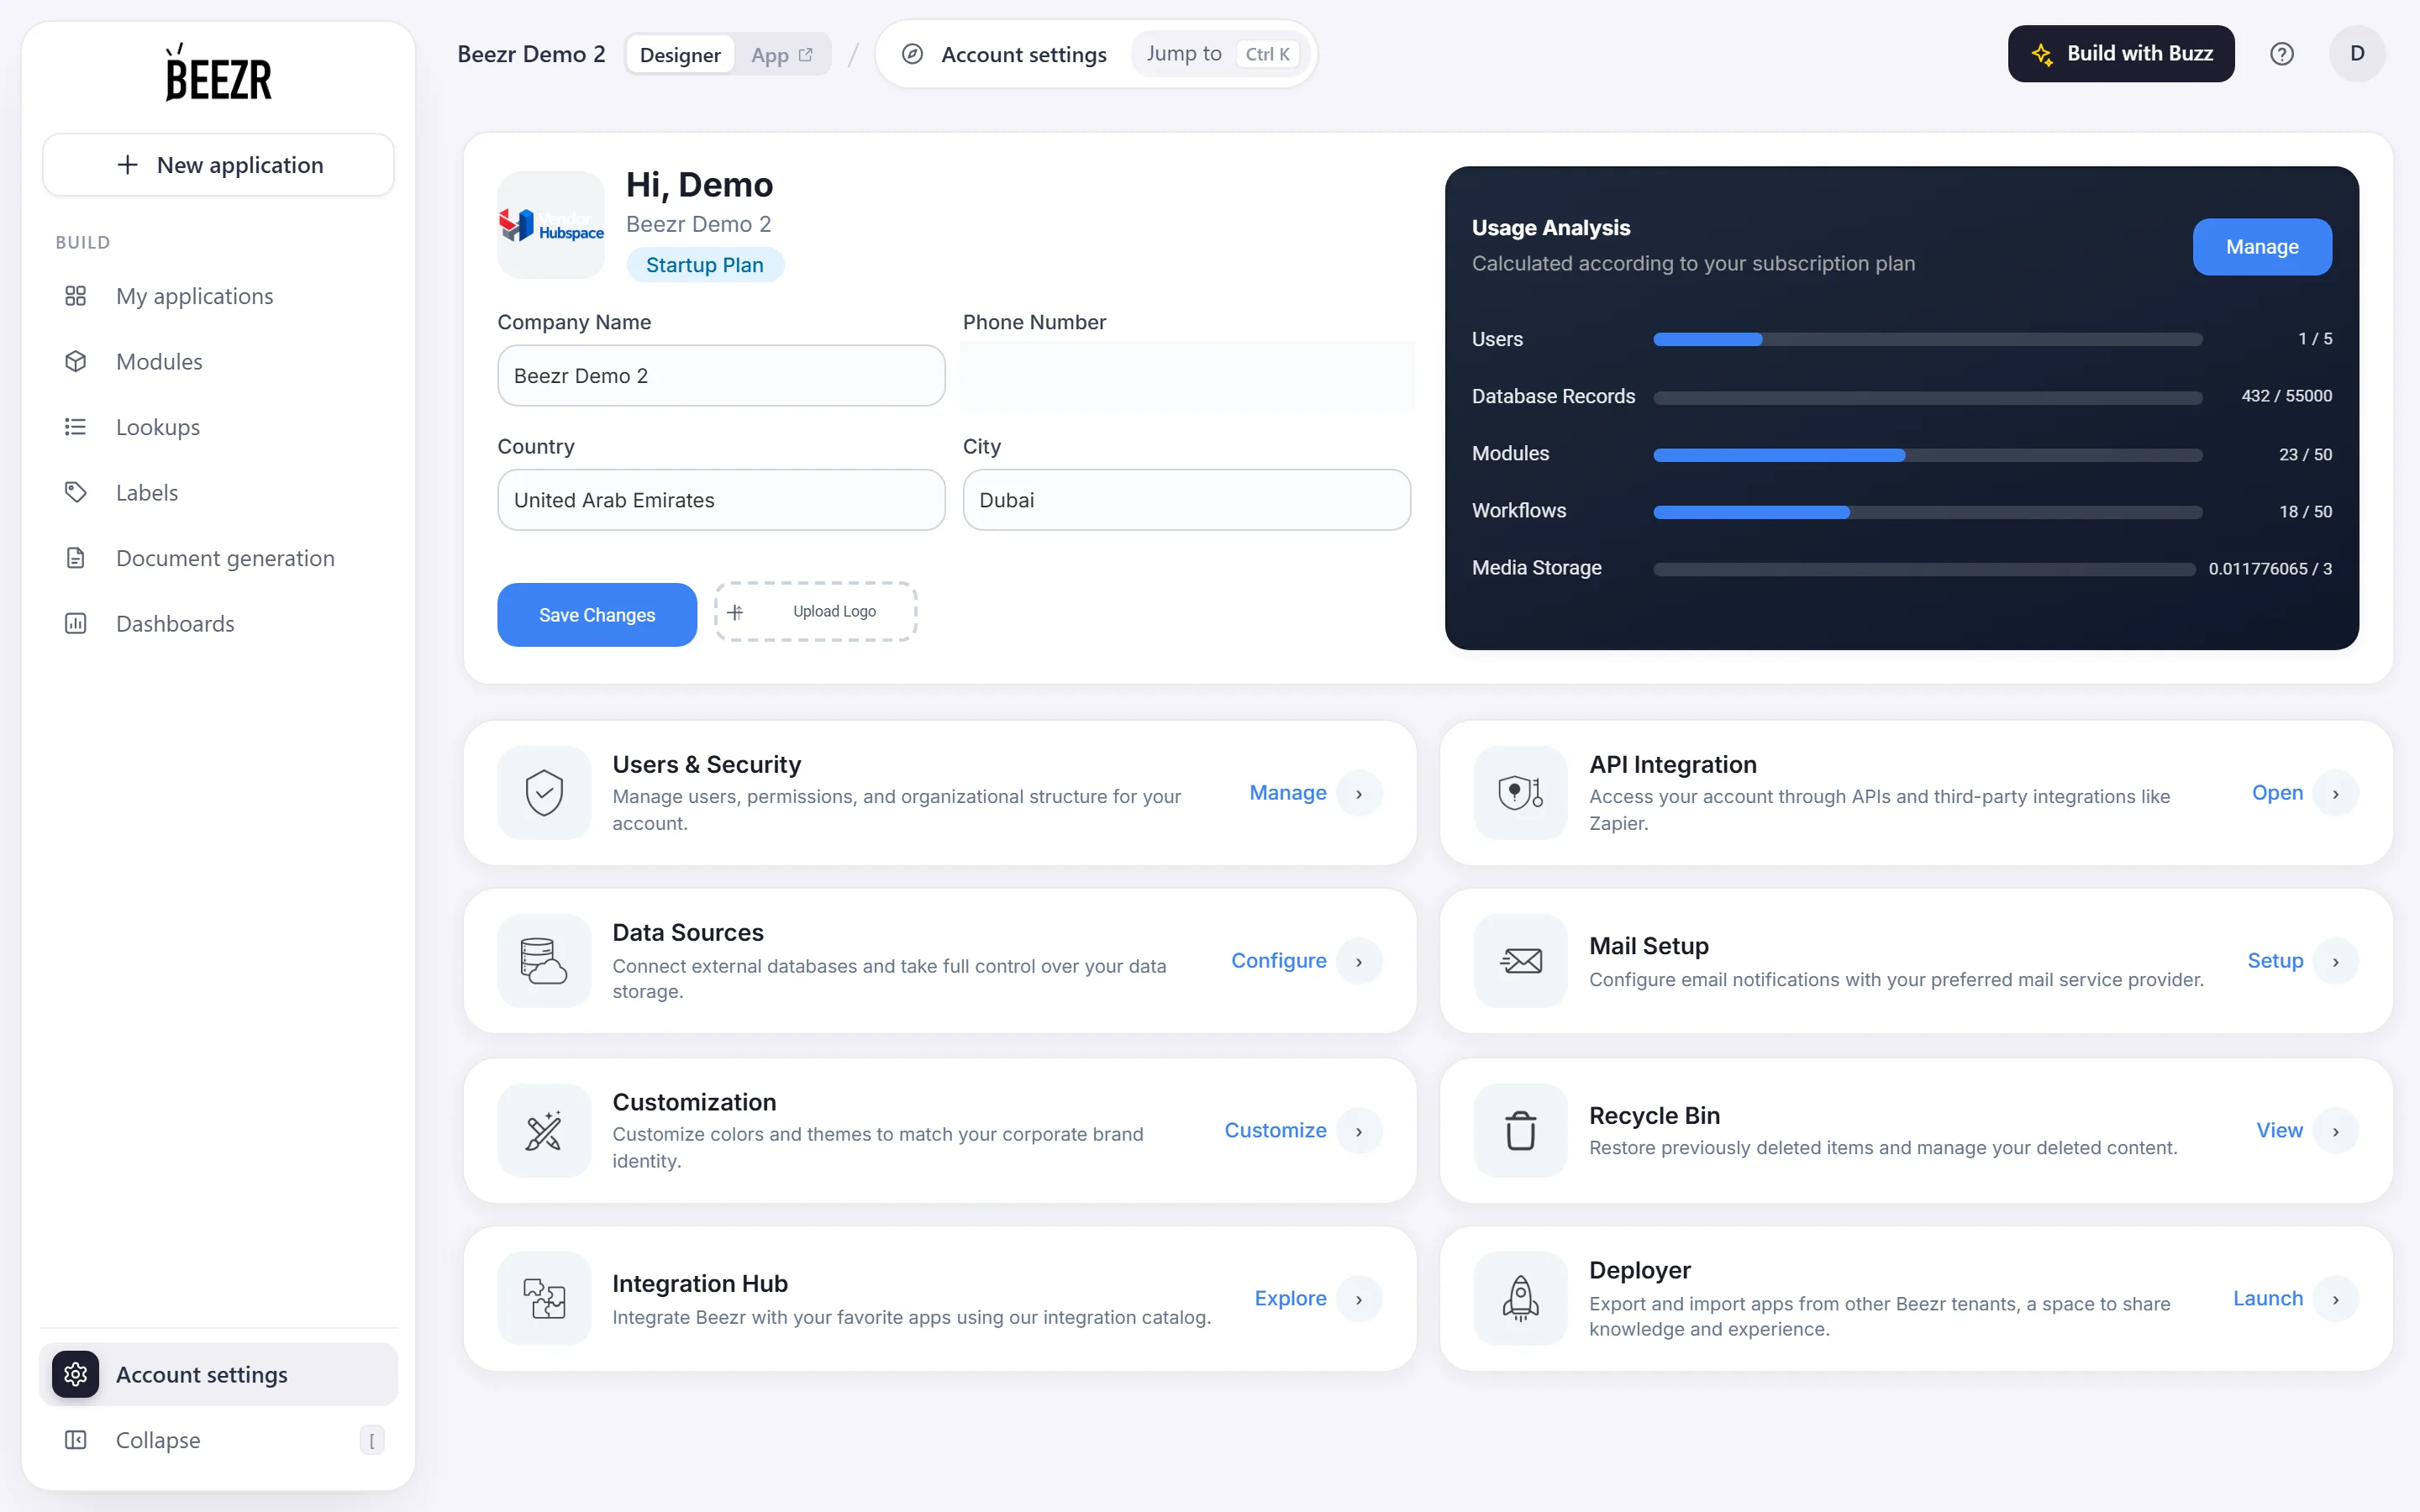Click the chevron arrow beside Explore

pos(1359,1299)
